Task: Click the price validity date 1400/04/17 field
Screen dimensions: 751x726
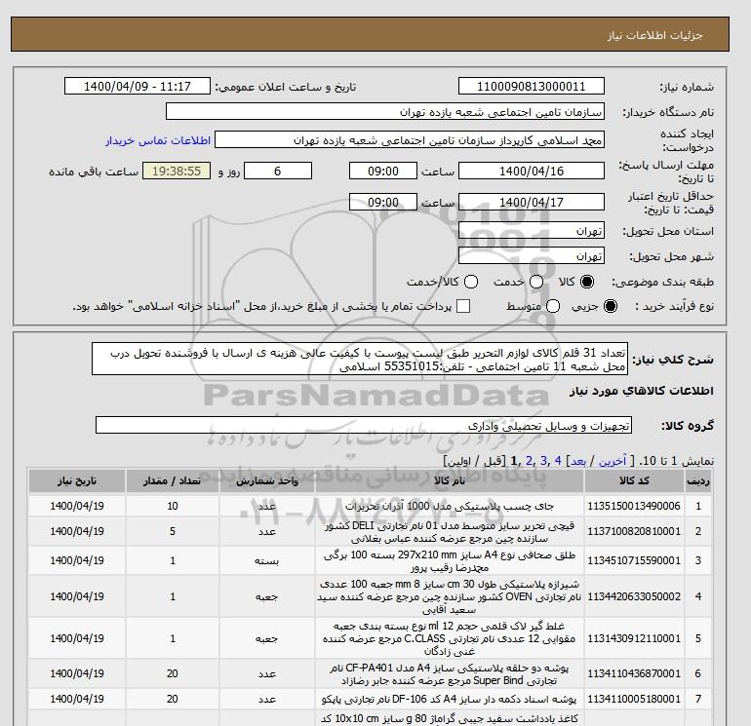Action: click(x=532, y=202)
